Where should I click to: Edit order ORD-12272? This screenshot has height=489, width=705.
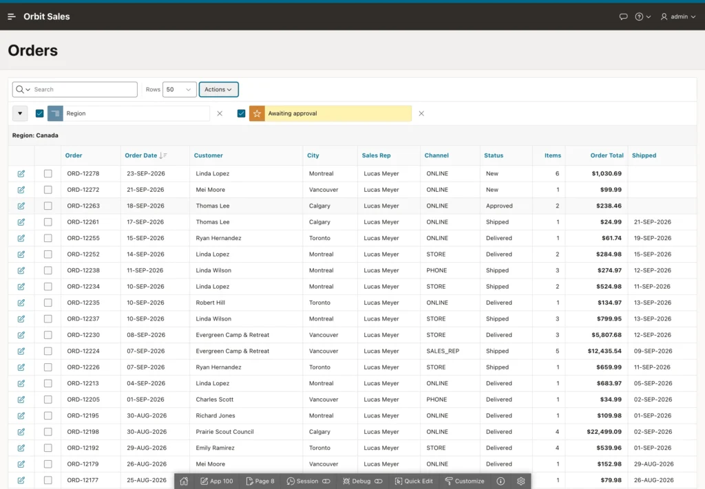pyautogui.click(x=21, y=190)
